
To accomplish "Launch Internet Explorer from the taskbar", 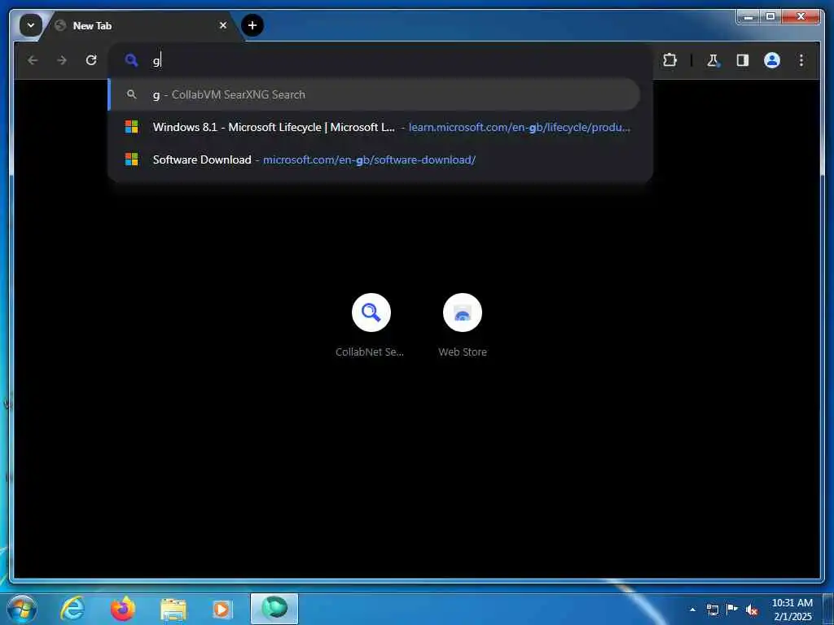I will pos(72,609).
